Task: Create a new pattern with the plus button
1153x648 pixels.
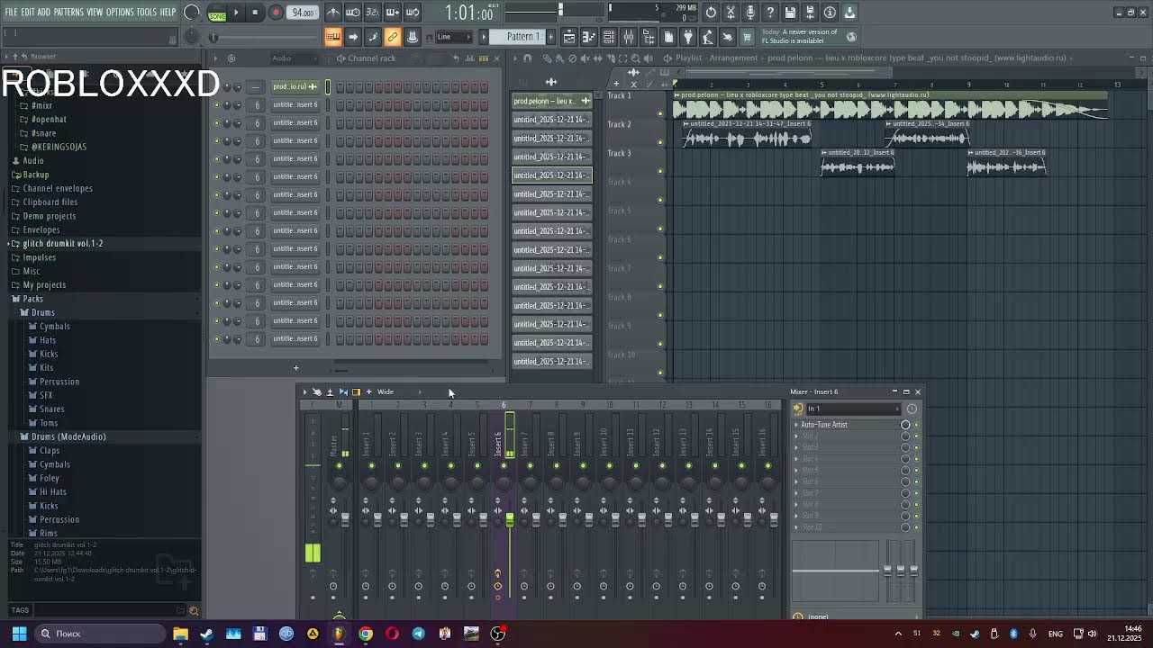Action: click(549, 37)
